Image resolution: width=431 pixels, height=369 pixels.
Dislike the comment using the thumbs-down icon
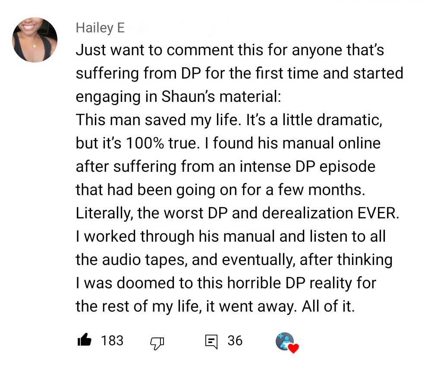[157, 342]
